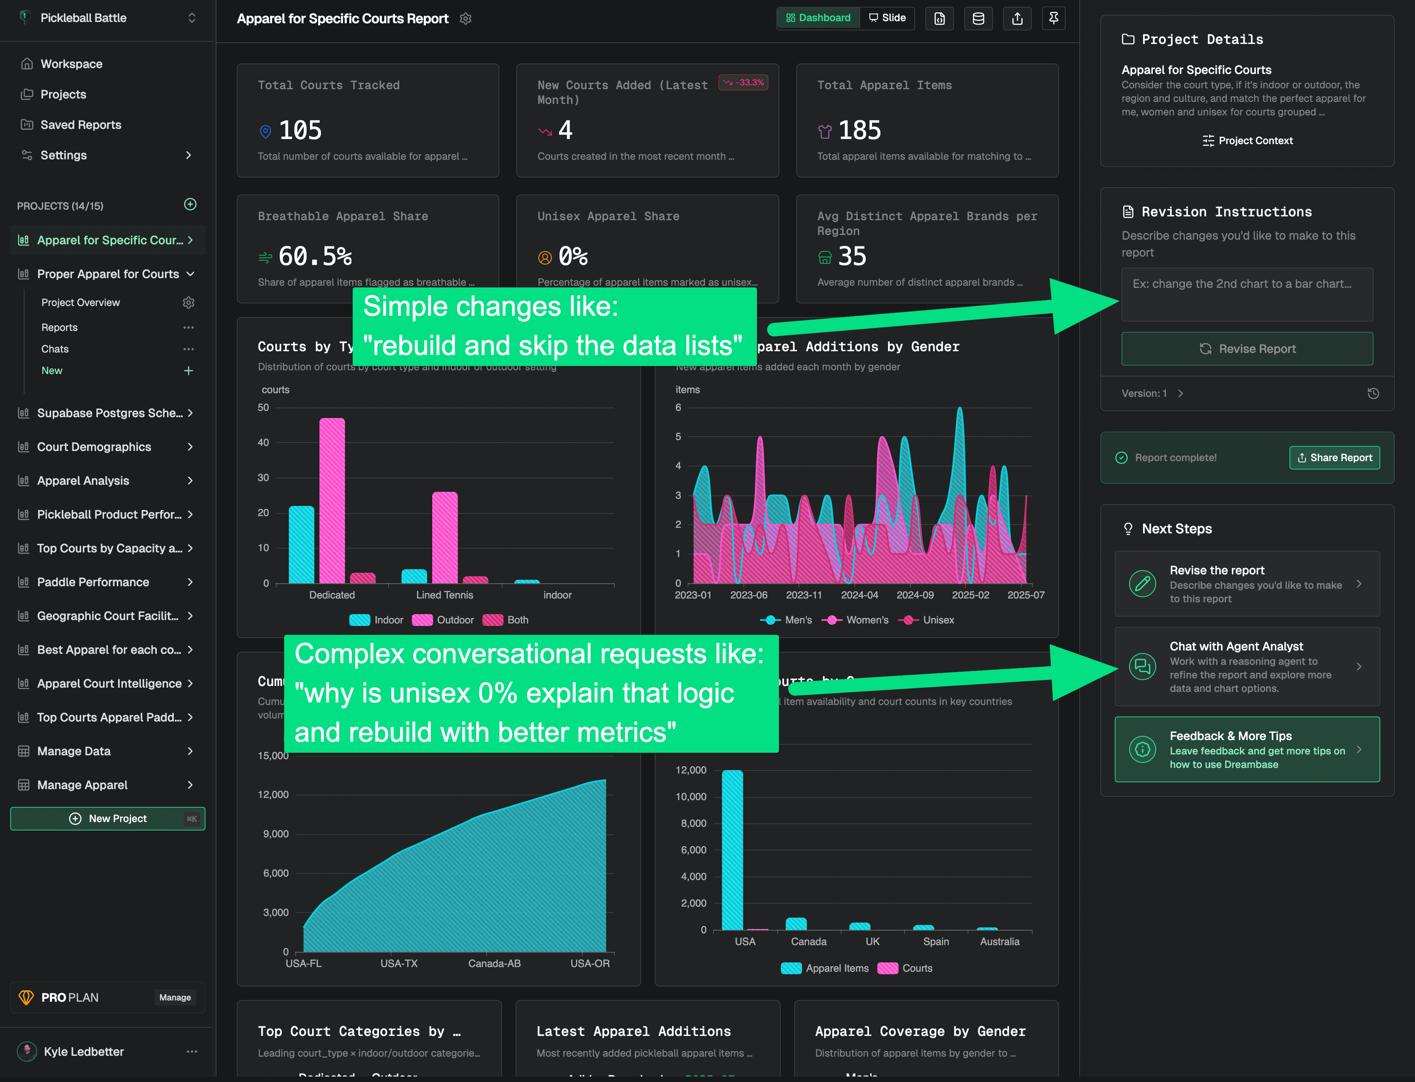Click the Share Report button
This screenshot has height=1082, width=1415.
pyautogui.click(x=1334, y=458)
